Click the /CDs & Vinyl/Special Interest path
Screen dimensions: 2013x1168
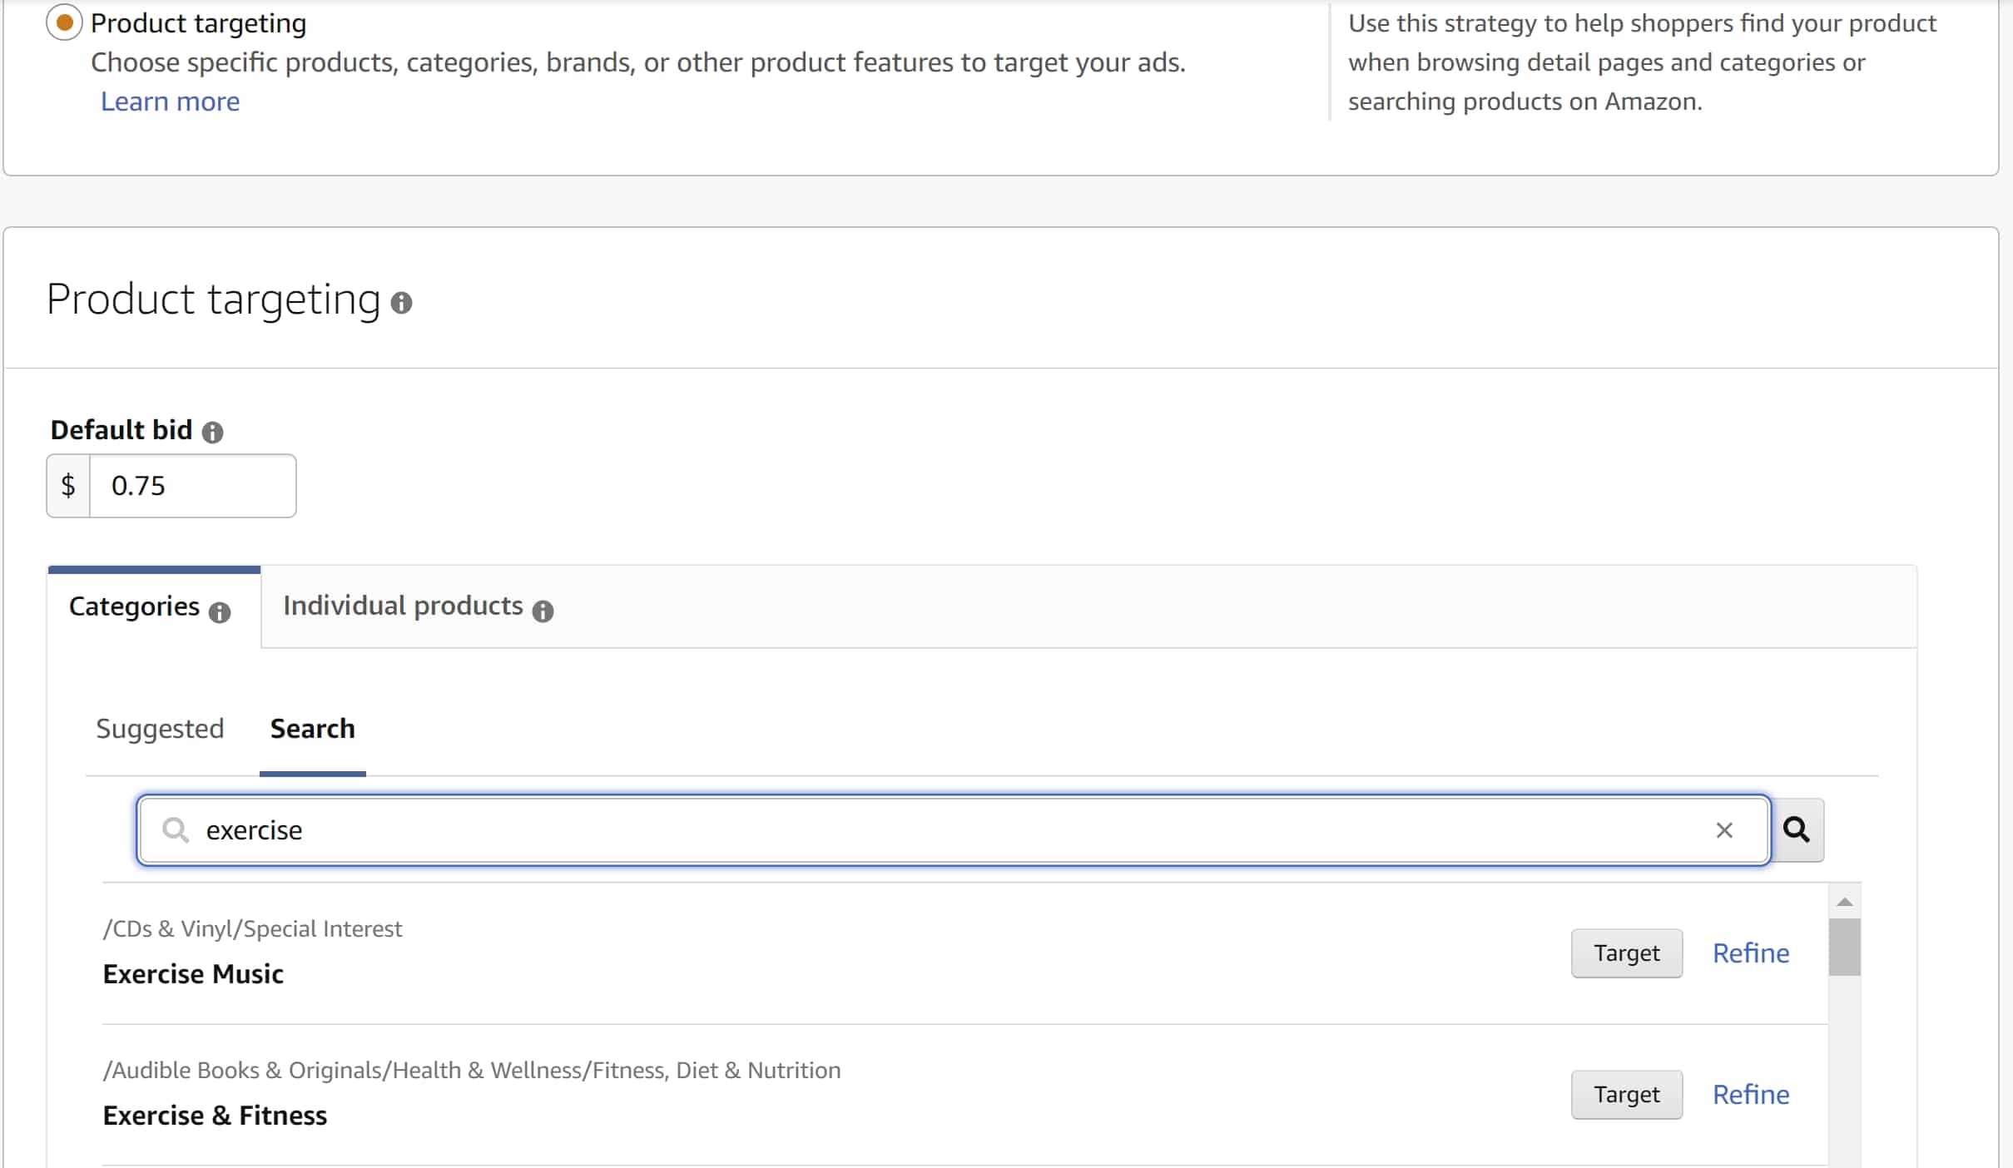pyautogui.click(x=252, y=929)
